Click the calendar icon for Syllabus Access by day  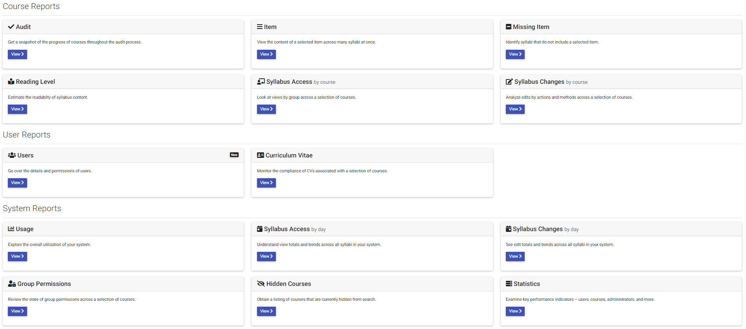(x=260, y=229)
